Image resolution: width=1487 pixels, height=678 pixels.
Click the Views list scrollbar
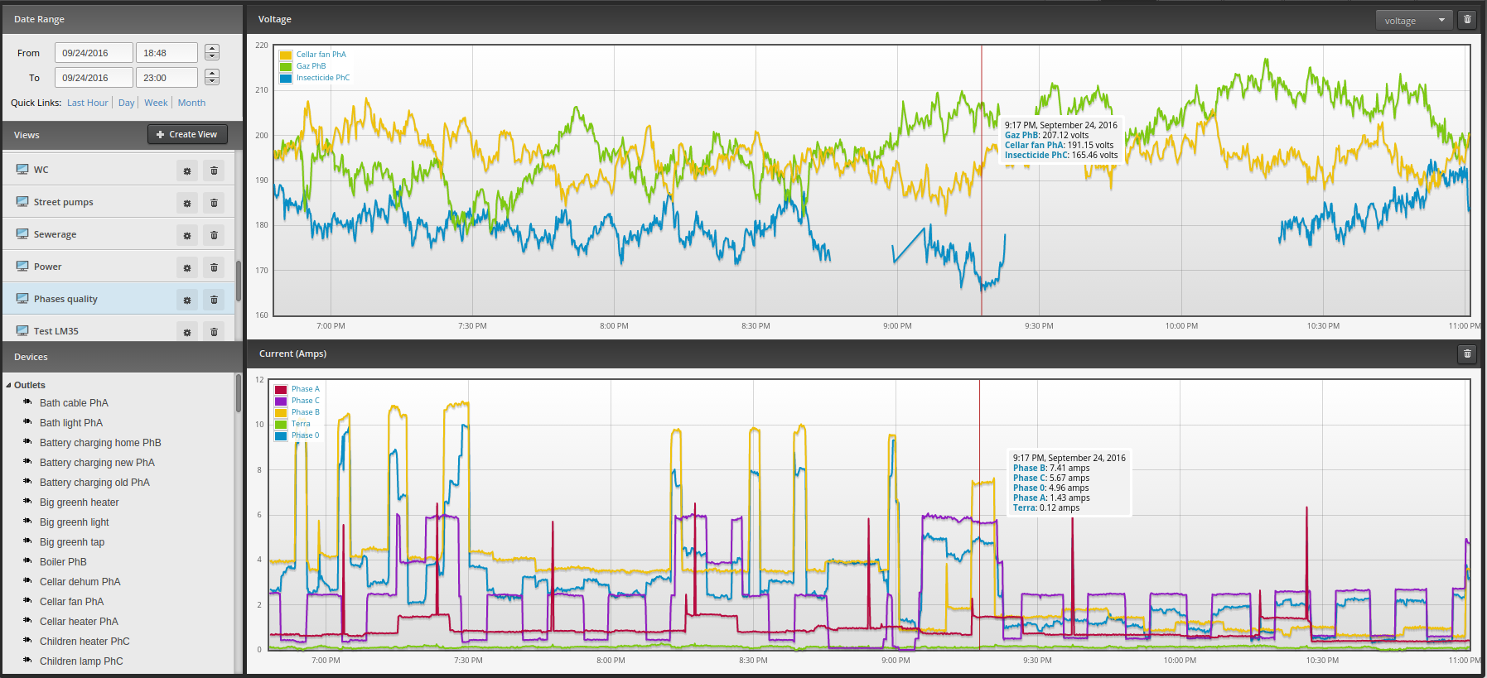pos(239,281)
